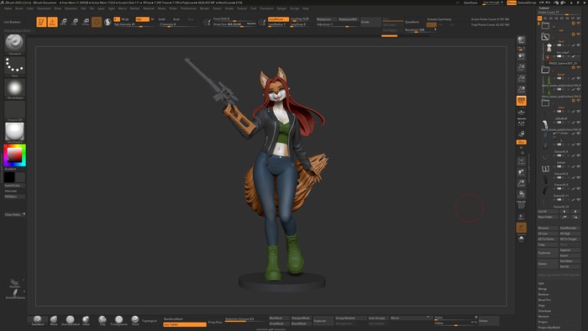The width and height of the screenshot is (588, 331).
Task: Select the Rotate transform icon on top shelf
Action: (x=86, y=22)
